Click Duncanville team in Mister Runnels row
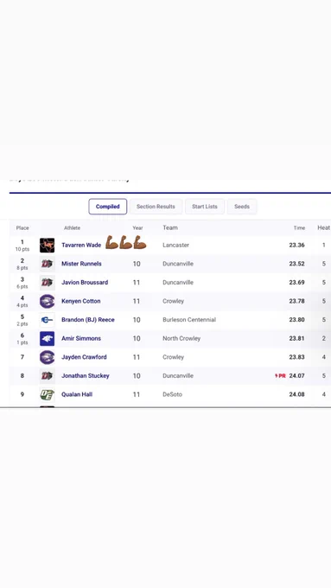 point(178,264)
